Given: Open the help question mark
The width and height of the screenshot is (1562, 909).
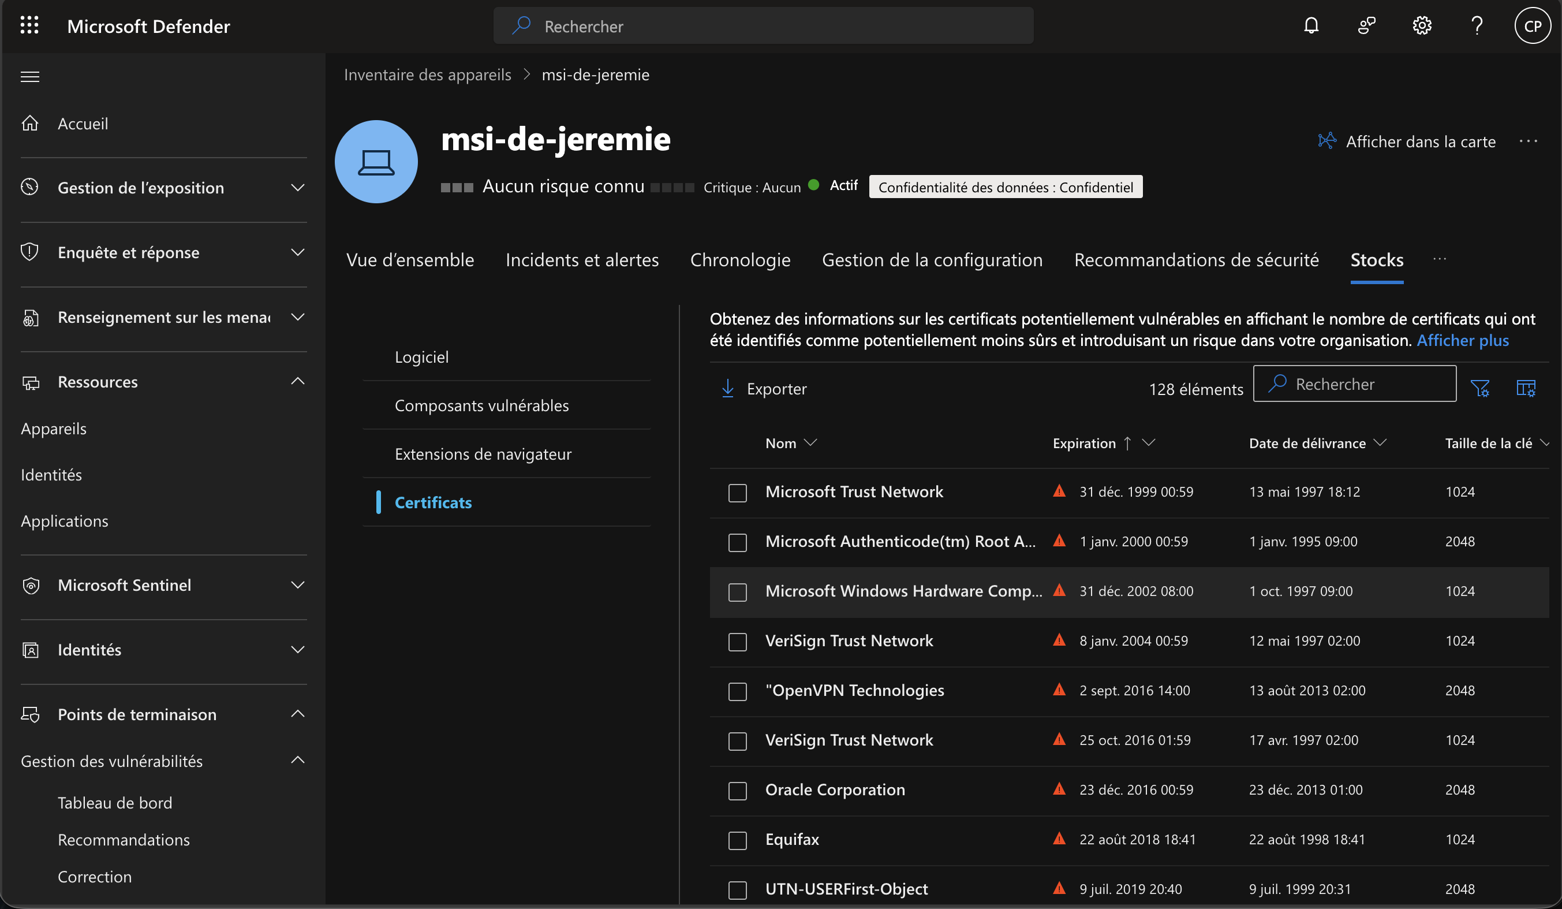Looking at the screenshot, I should pyautogui.click(x=1477, y=25).
